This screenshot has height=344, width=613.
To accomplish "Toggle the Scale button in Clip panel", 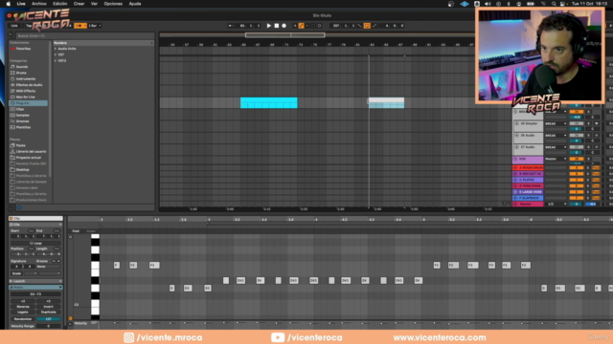I will 17,273.
